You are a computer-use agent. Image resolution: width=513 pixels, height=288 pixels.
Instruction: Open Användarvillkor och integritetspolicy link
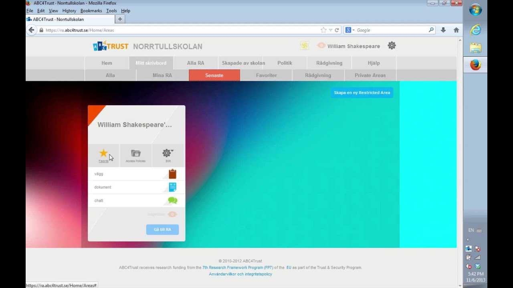coord(240,274)
